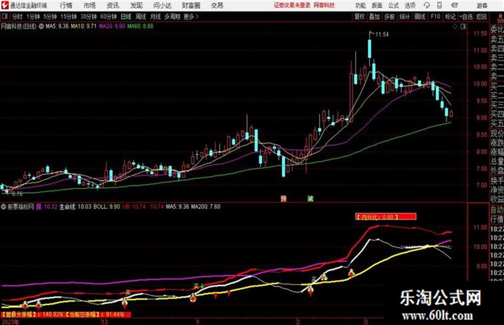The height and width of the screenshot is (325, 504).
Task: Click the 网宿科技(日线) chart title
Action: coord(19,26)
